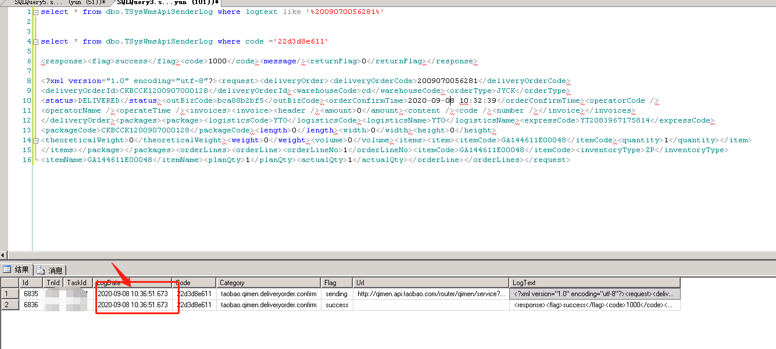
Task: Click the top-left select-all grid corner
Action: tap(9, 283)
